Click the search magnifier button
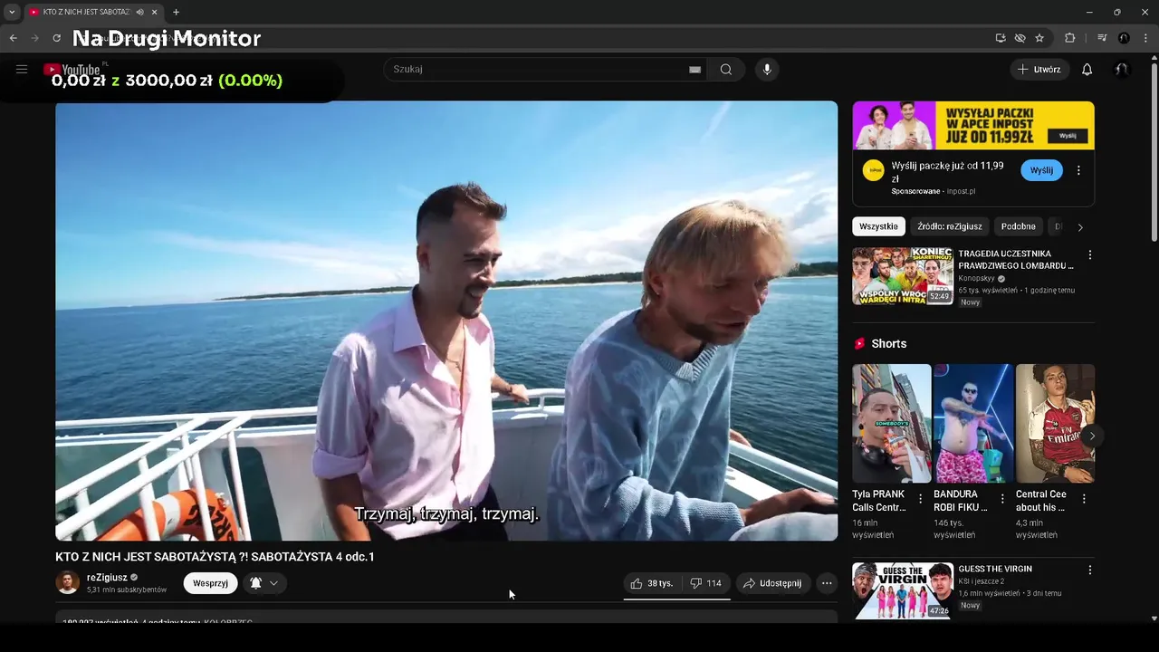 click(x=726, y=70)
